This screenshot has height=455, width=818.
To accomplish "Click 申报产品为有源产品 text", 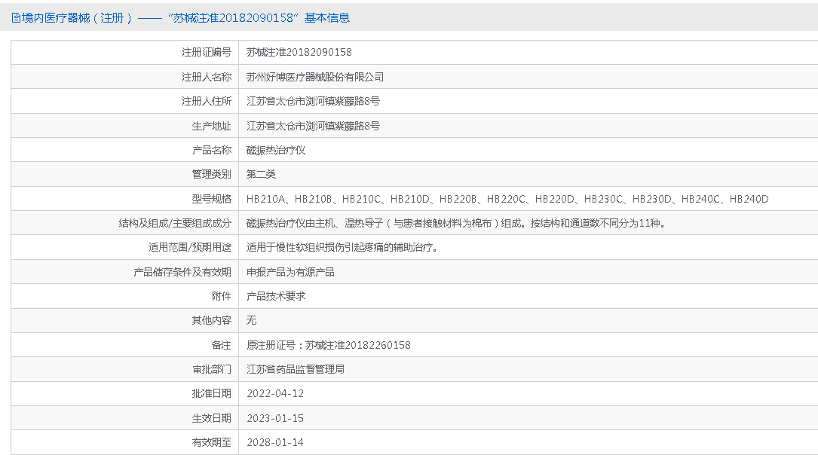I will 290,272.
